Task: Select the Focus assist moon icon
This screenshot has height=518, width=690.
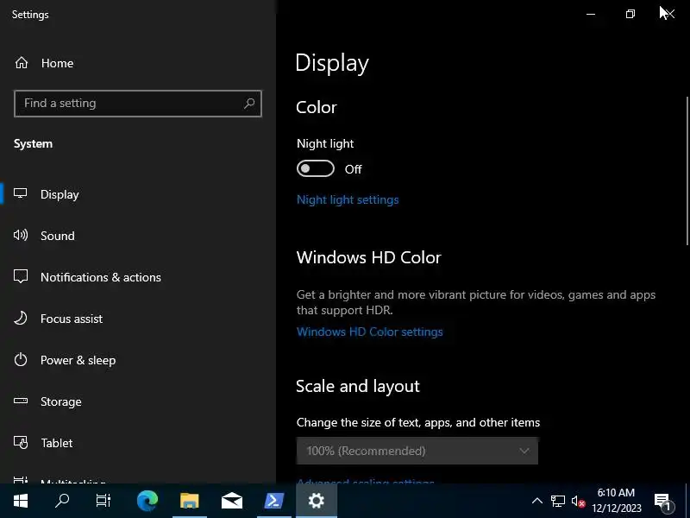Action: [x=20, y=318]
